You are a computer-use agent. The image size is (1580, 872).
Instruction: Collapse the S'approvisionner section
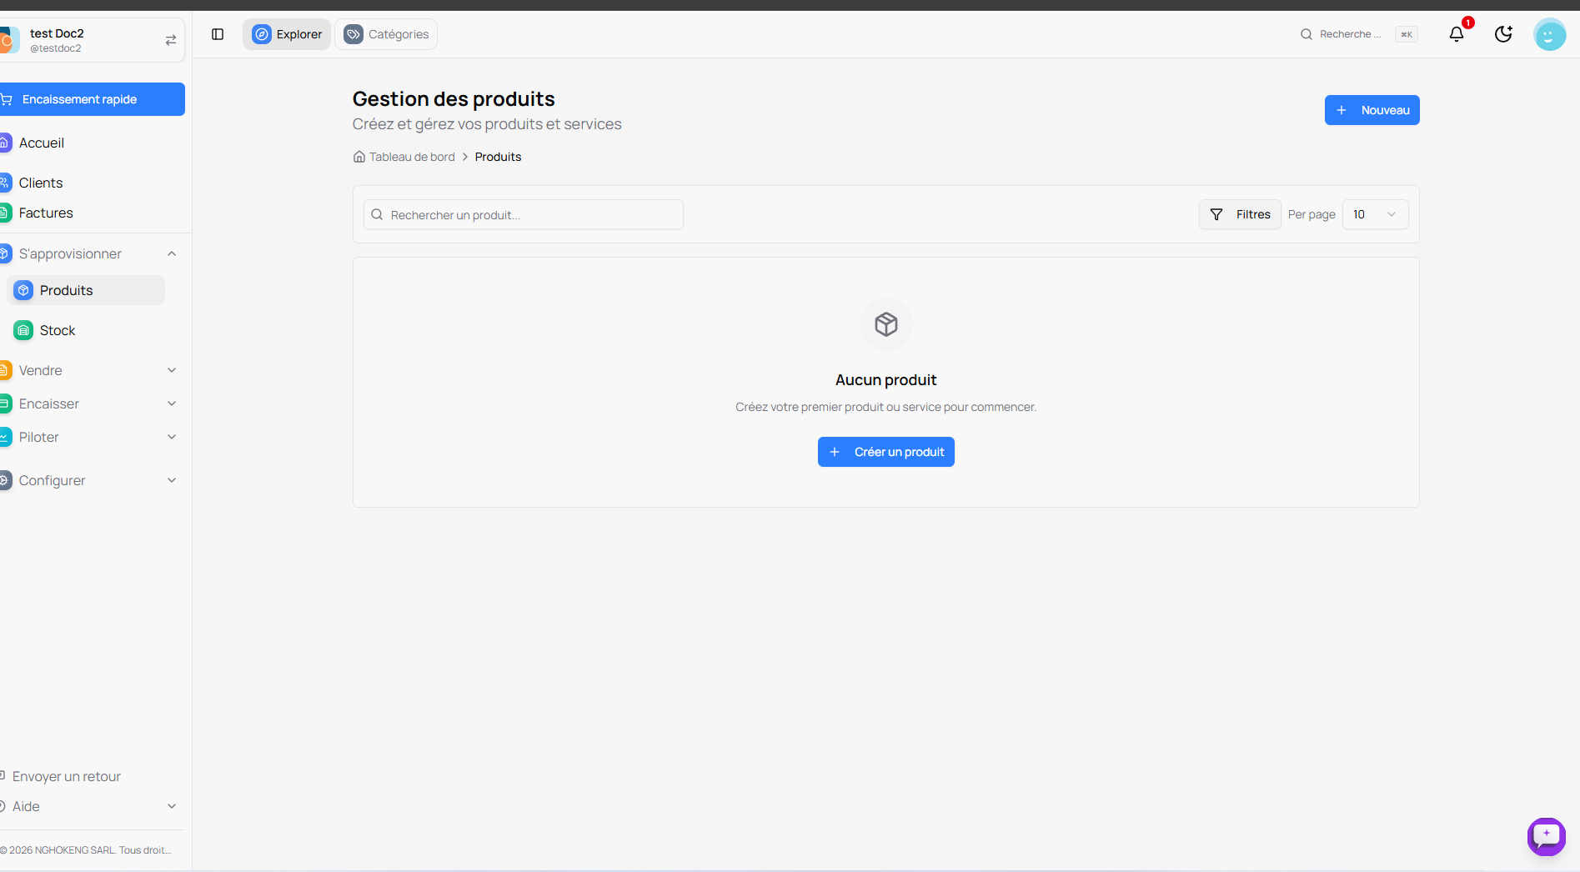(x=171, y=253)
